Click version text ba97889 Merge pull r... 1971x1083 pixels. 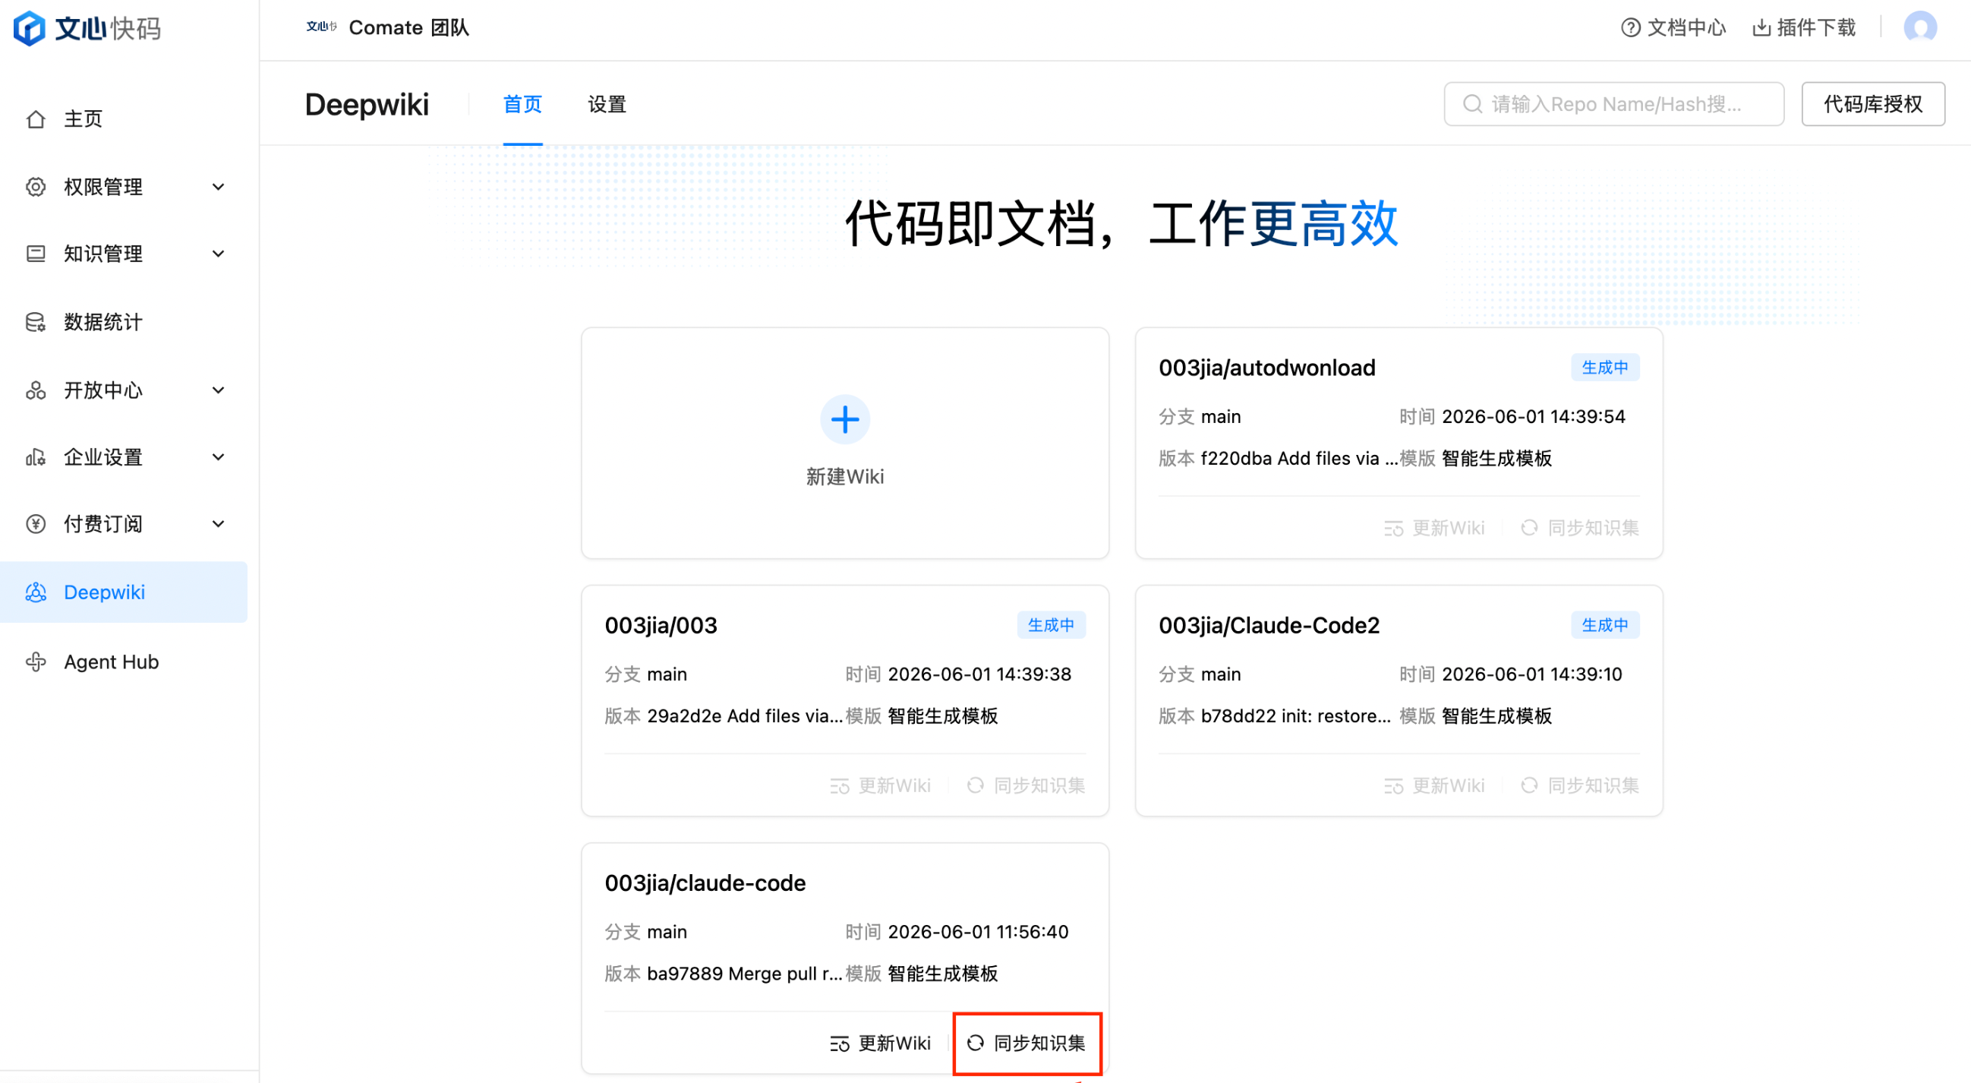pyautogui.click(x=745, y=974)
